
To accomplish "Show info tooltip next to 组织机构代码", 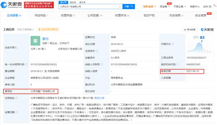I will click(178, 64).
